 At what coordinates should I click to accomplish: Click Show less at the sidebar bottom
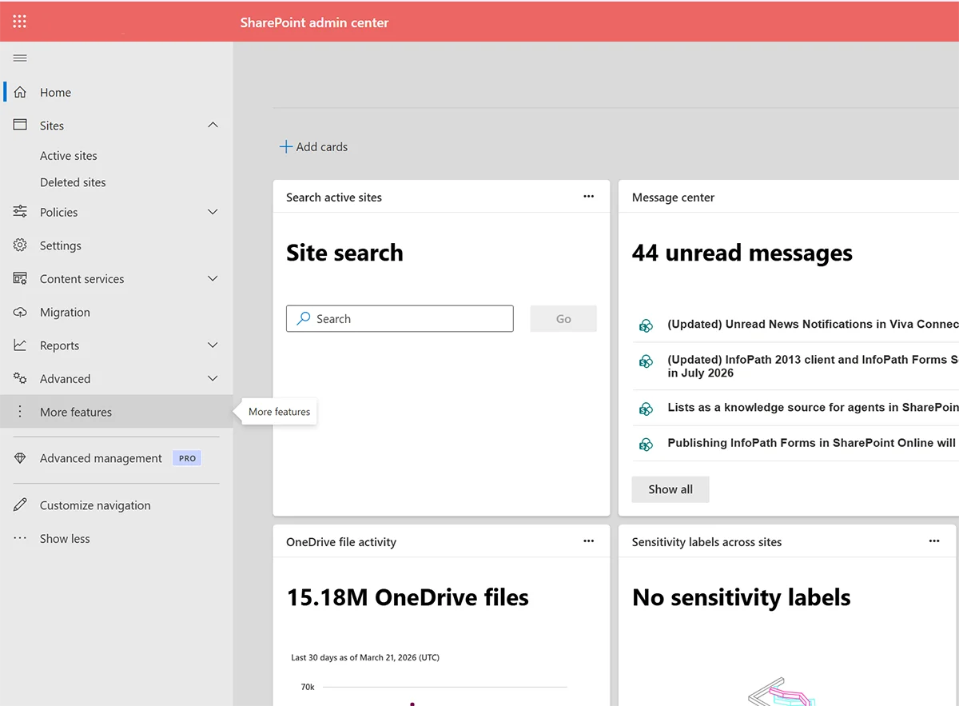tap(65, 538)
